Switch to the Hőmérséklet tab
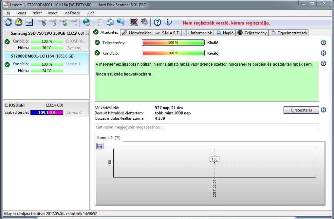The image size is (334, 219). 137,33
